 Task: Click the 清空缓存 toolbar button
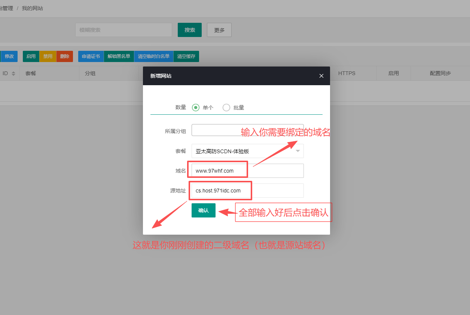(186, 56)
